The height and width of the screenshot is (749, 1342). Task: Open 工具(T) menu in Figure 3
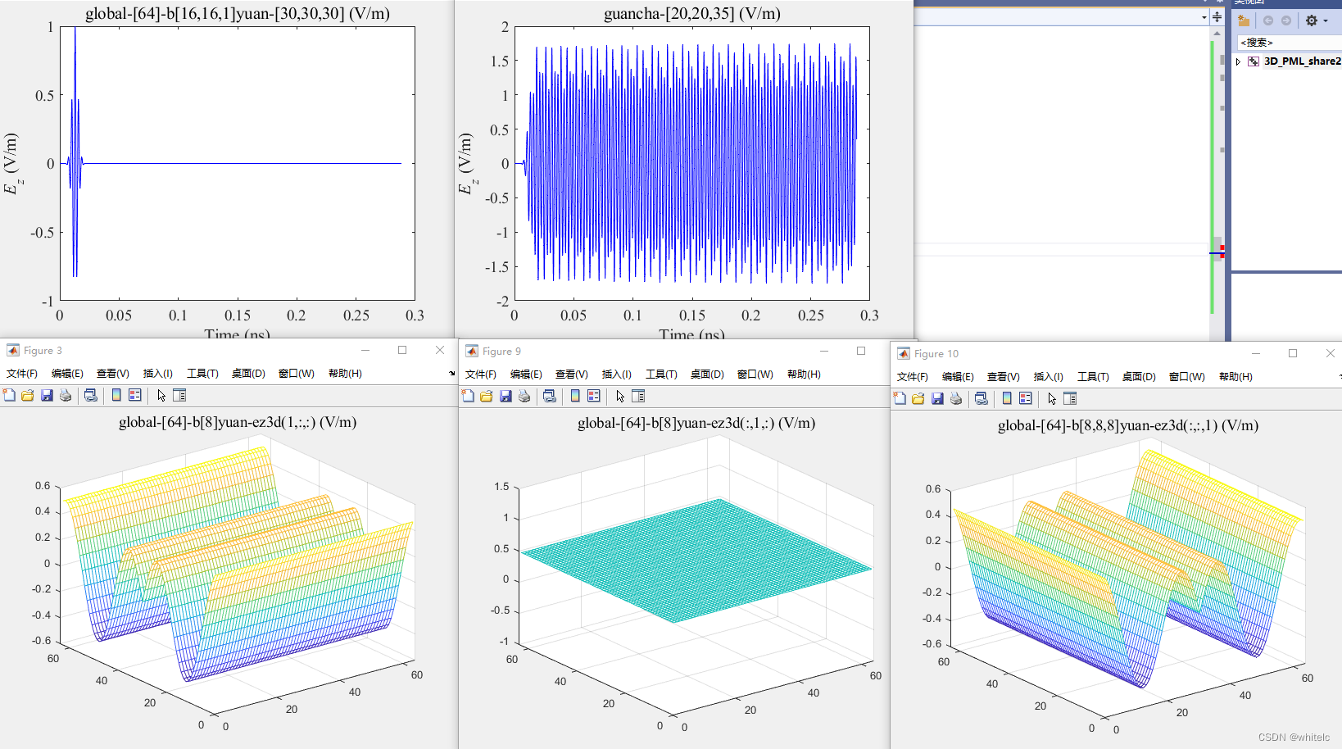click(x=202, y=374)
